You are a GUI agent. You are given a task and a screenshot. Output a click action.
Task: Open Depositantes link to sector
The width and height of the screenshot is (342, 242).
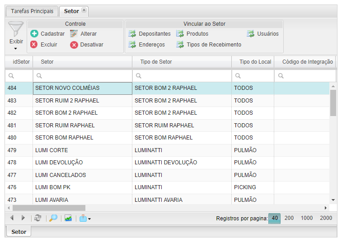tap(155, 34)
